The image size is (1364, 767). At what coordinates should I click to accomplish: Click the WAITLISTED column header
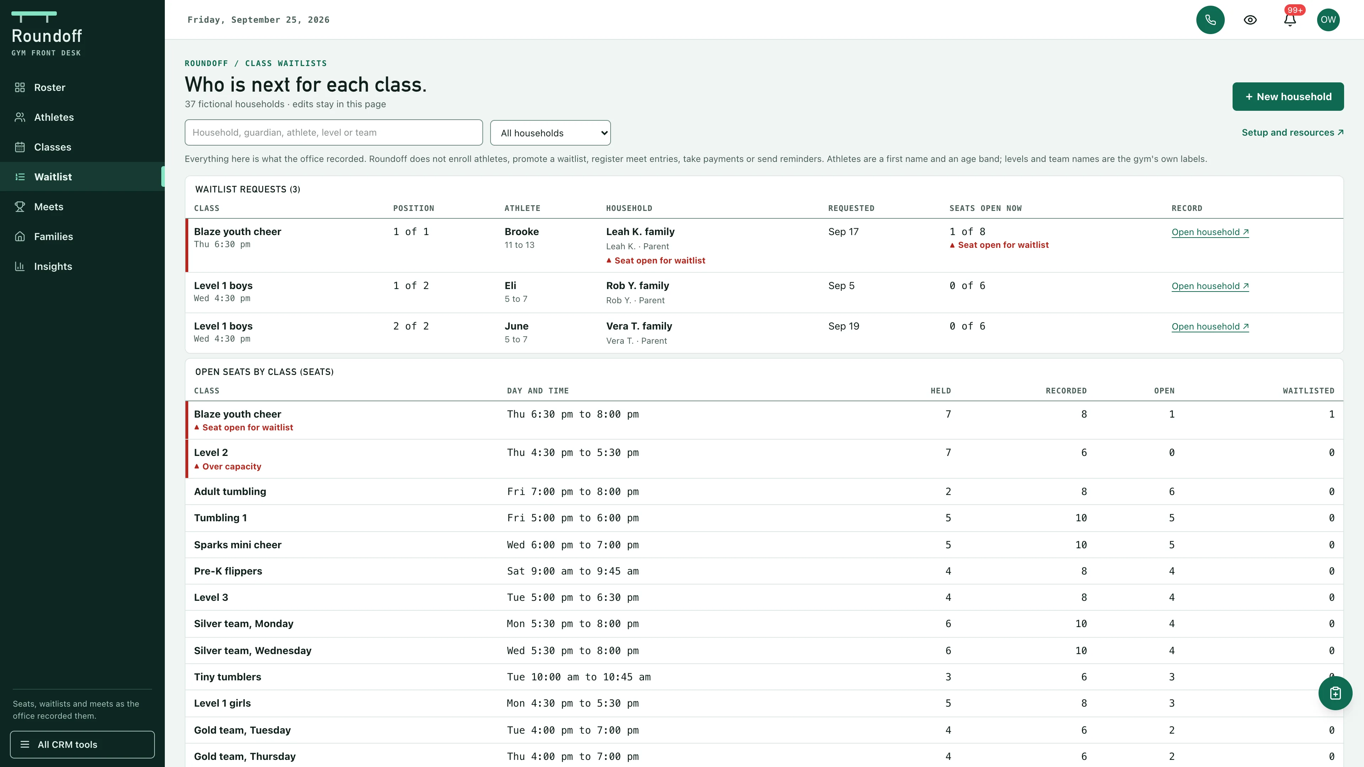click(x=1308, y=391)
